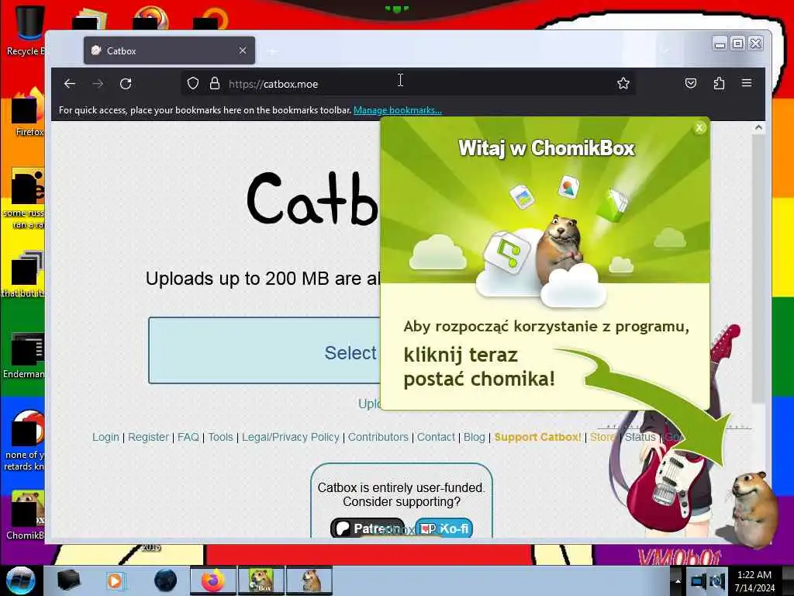Screen dimensions: 794x596
Task: Click the Patreon support button
Action: [368, 528]
